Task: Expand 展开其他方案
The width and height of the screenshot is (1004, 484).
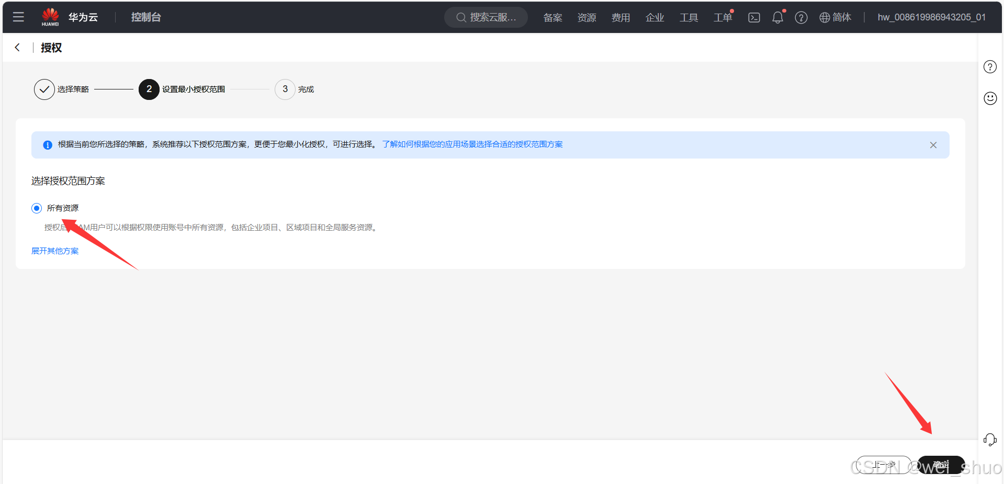Action: click(55, 251)
